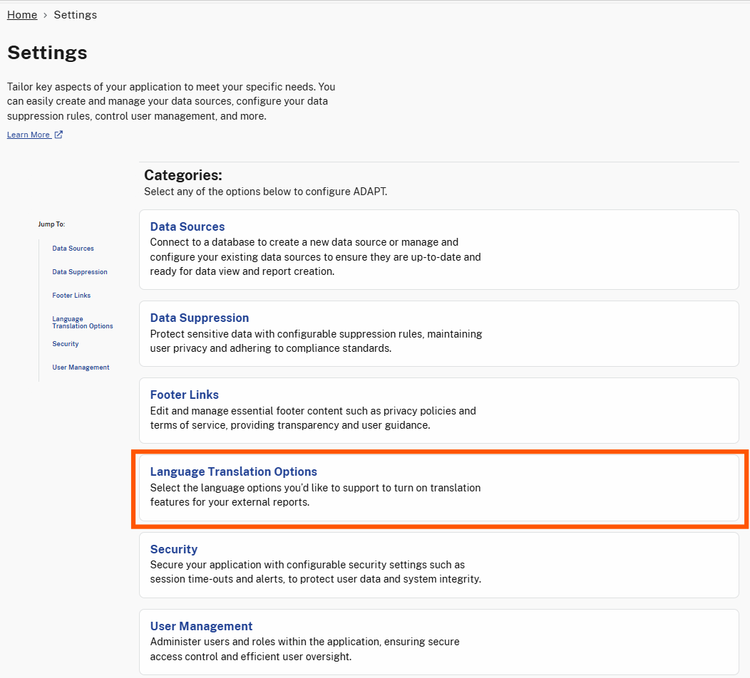Open the User Management category
750x678 pixels.
(201, 626)
